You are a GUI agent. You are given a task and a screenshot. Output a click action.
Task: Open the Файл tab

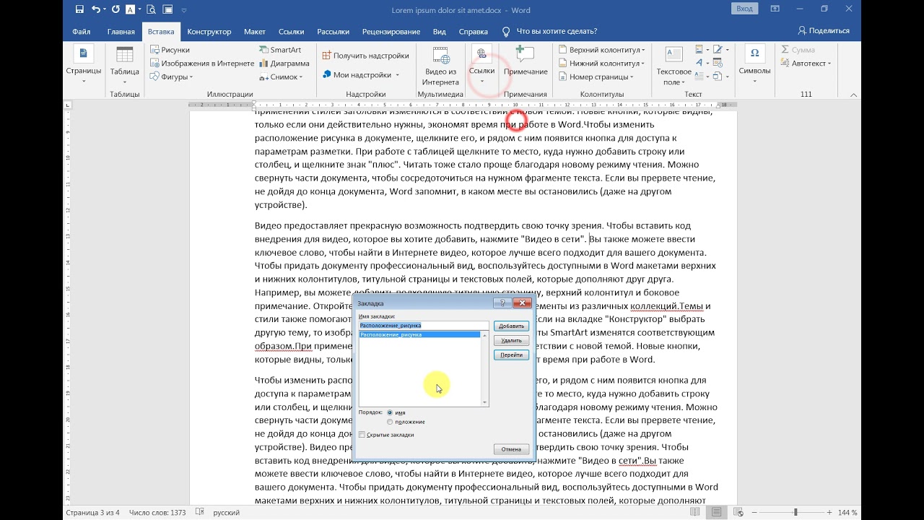pos(81,32)
